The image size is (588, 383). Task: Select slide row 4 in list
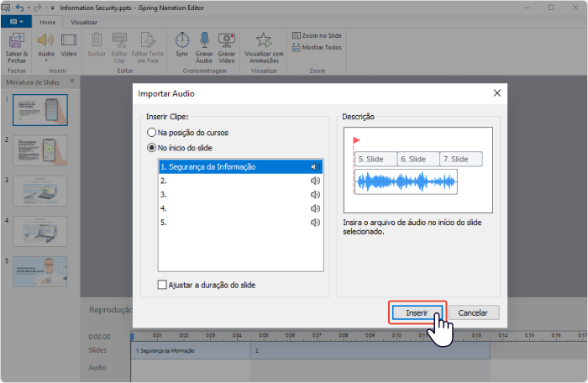point(241,208)
